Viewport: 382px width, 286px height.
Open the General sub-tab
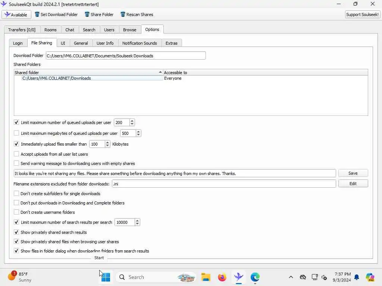click(81, 43)
